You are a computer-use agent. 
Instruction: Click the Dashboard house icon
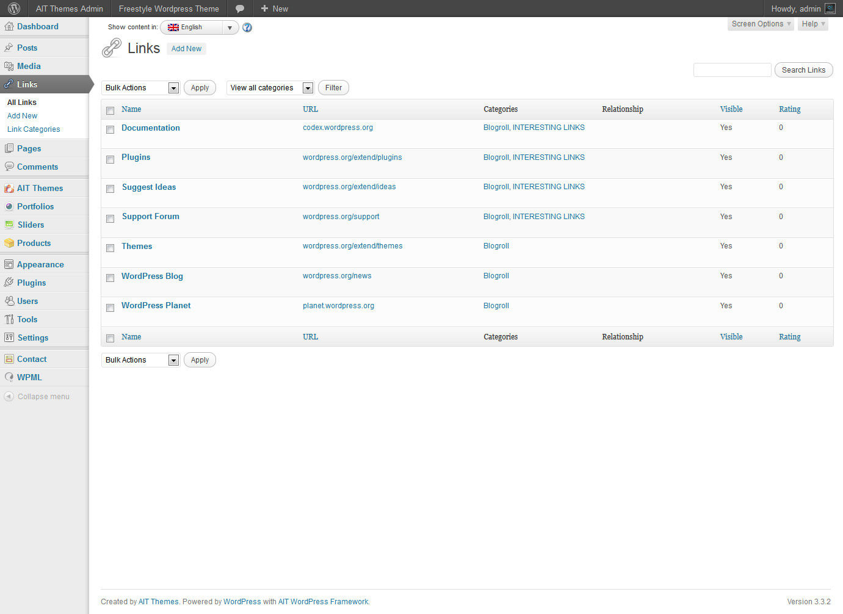9,26
